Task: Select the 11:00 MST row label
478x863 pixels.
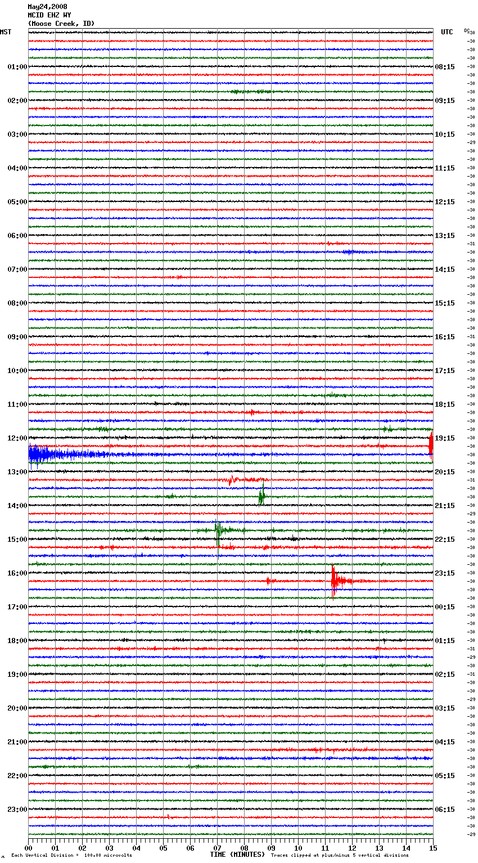Action: point(17,404)
